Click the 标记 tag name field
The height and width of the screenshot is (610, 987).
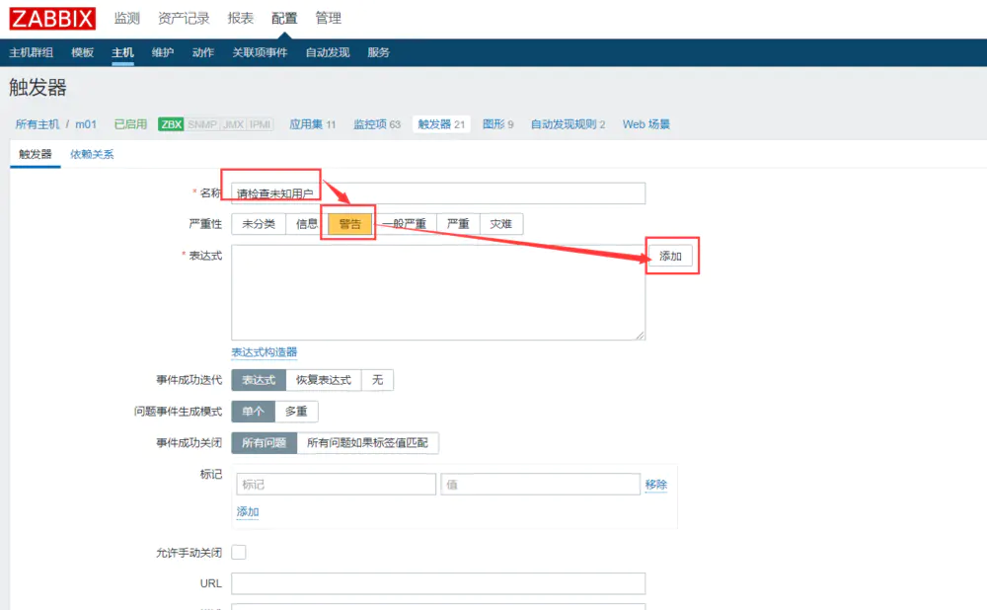click(337, 484)
